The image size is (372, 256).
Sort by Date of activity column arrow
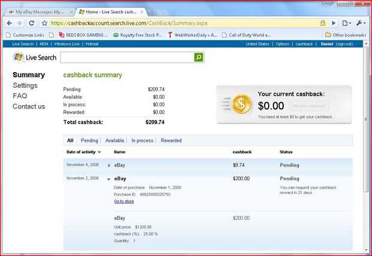tap(100, 152)
